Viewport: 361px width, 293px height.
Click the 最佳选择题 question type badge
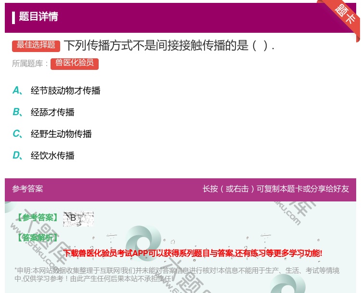[x=36, y=46]
